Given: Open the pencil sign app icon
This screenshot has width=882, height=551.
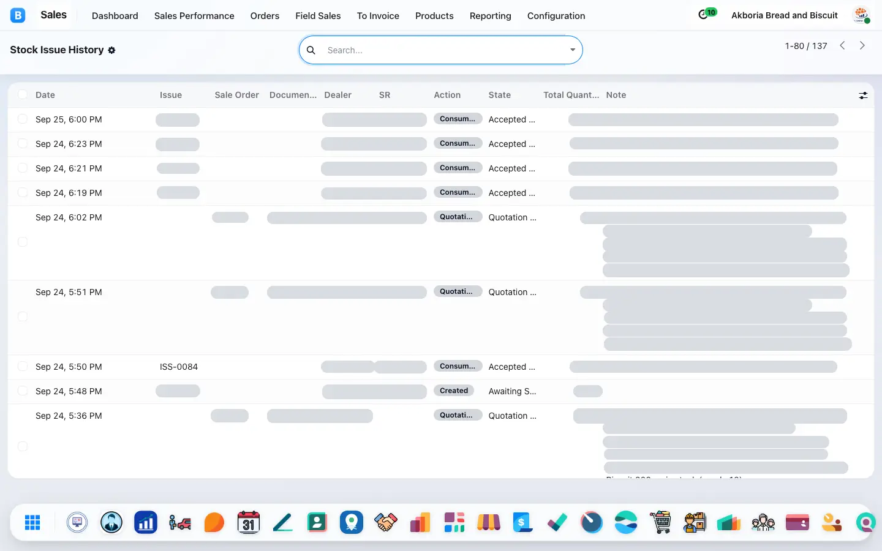Looking at the screenshot, I should [283, 522].
